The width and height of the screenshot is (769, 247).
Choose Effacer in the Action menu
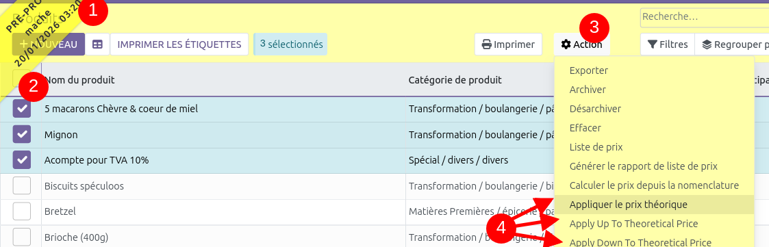(x=654, y=128)
